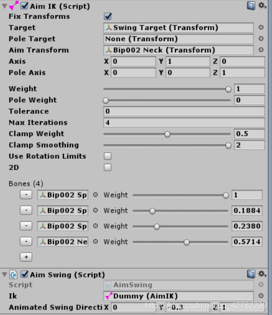Remove the first bone with minus button
This screenshot has height=315, width=272.
pos(26,195)
